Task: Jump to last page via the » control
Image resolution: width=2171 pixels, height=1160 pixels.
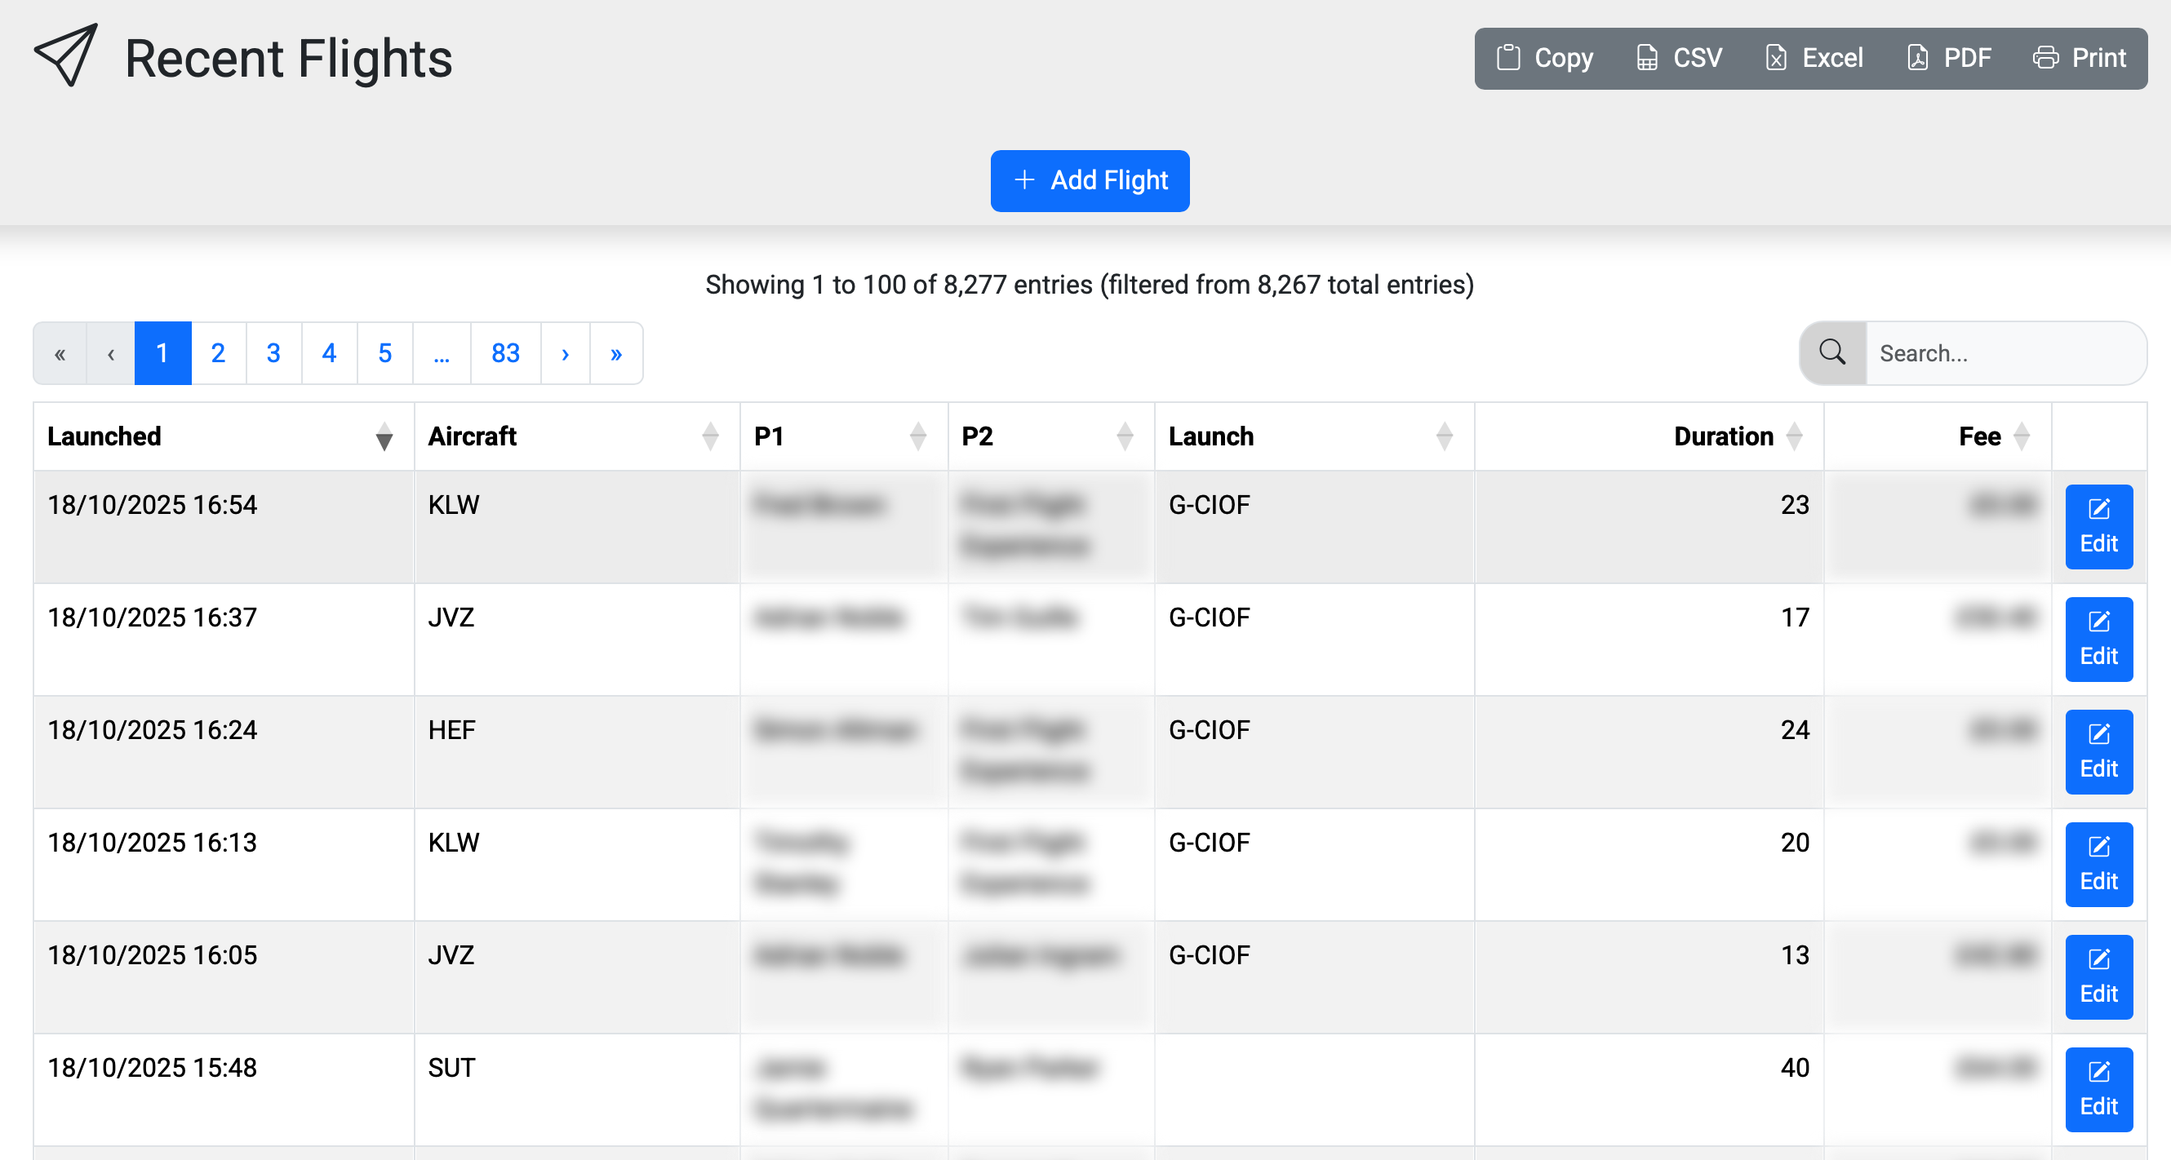Action: 616,353
